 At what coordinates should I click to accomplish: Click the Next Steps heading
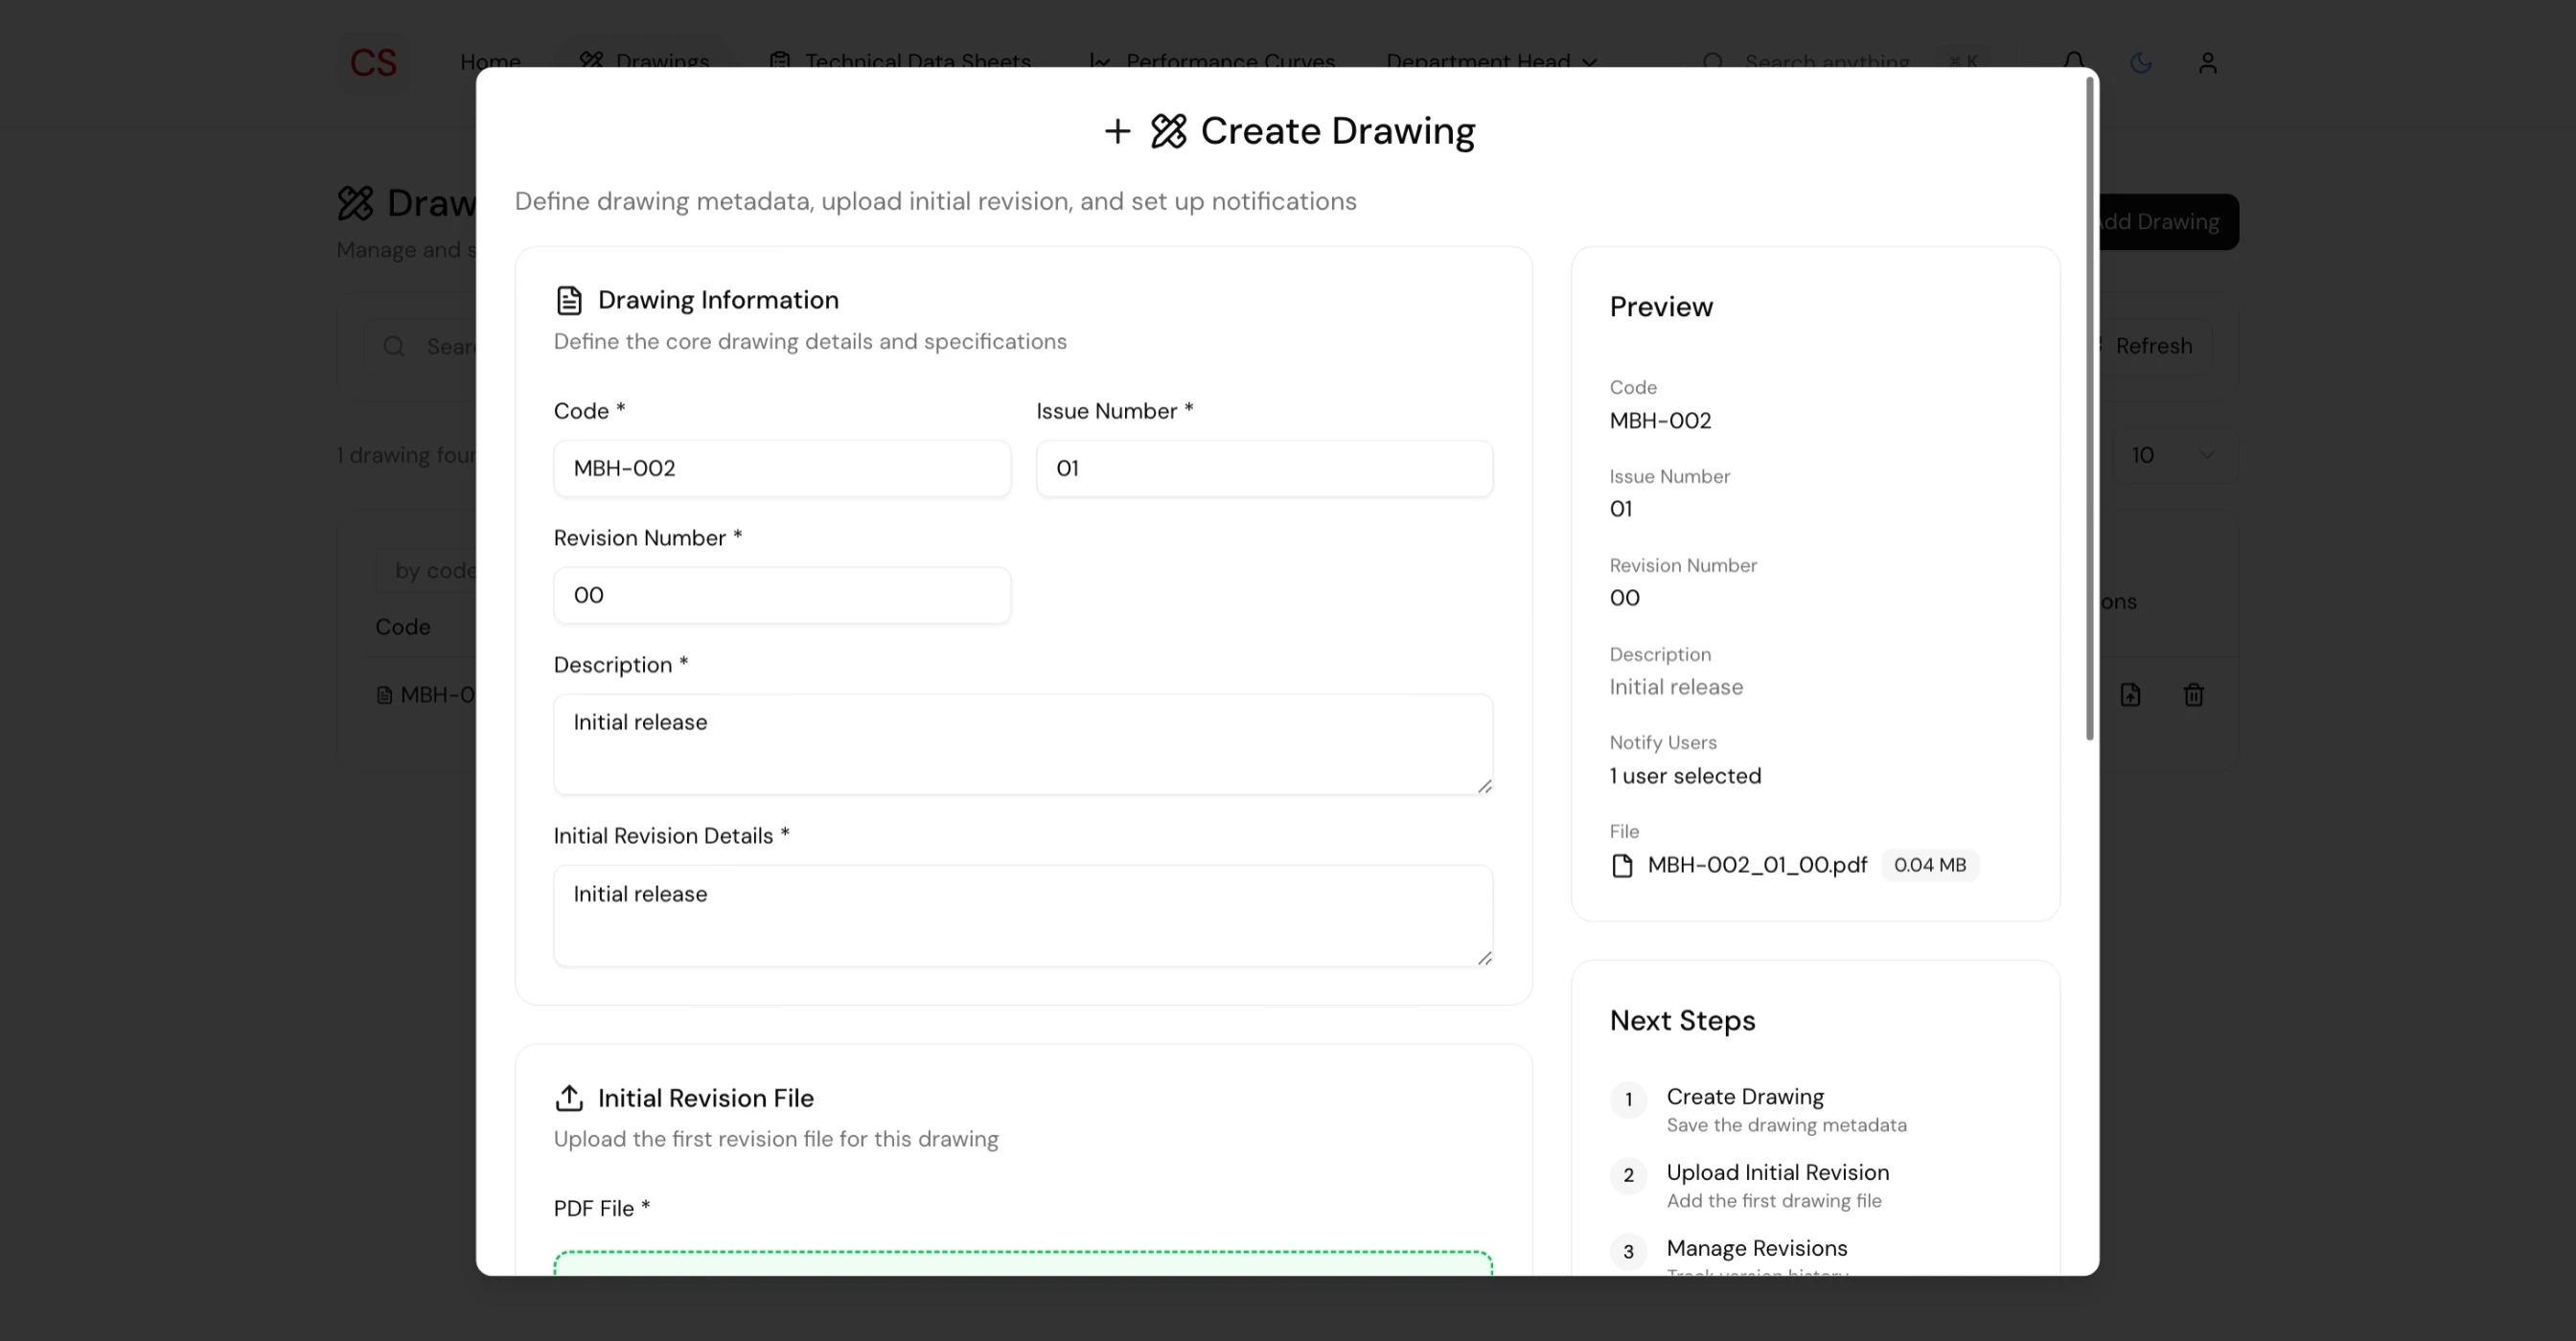point(1682,1020)
